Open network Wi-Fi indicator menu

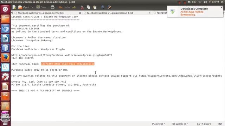200,2
